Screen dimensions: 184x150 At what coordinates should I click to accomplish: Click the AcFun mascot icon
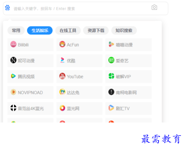click(x=62, y=44)
